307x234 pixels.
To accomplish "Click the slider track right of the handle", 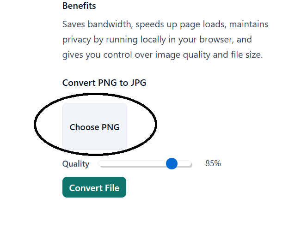I will [185, 163].
